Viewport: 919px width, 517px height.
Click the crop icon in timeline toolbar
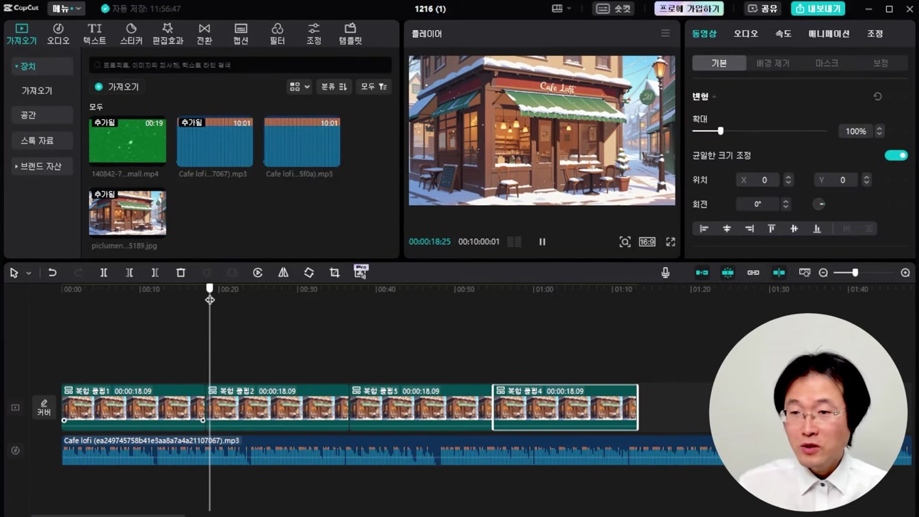334,273
